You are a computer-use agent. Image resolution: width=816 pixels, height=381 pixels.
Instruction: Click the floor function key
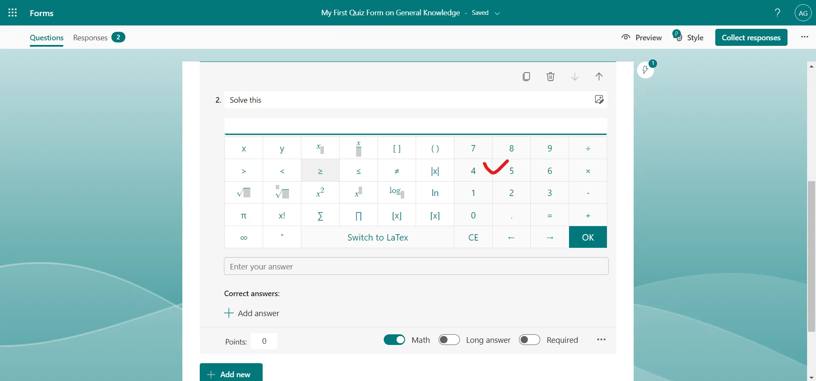point(397,215)
